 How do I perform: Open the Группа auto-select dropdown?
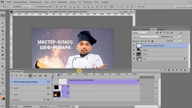[x=28, y=7]
